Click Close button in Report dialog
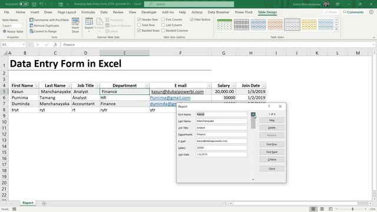Screen dimensions: 377x212 point(272,168)
